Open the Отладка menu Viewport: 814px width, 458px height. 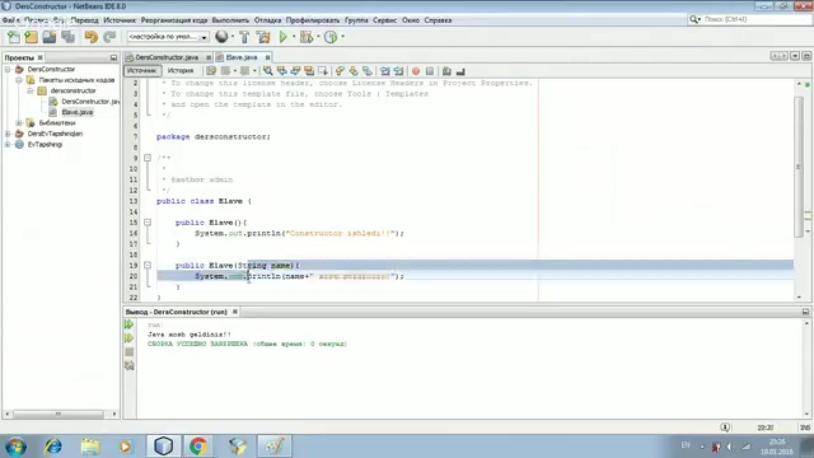[268, 20]
